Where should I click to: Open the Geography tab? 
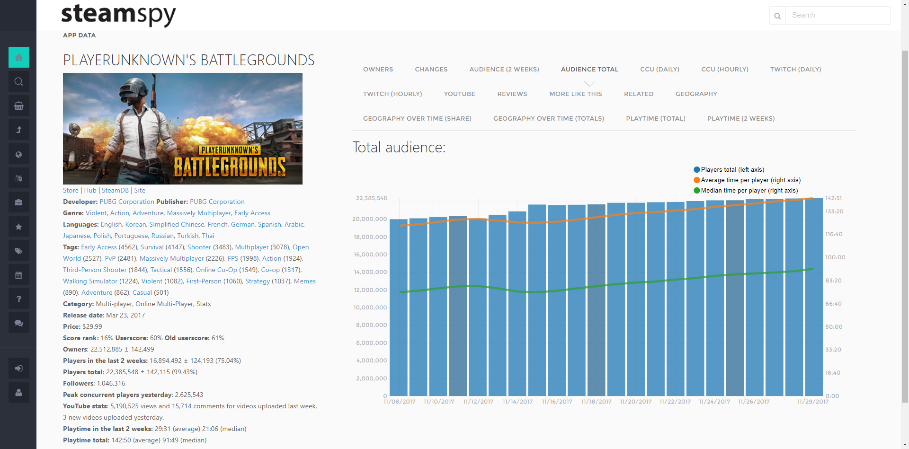point(696,94)
